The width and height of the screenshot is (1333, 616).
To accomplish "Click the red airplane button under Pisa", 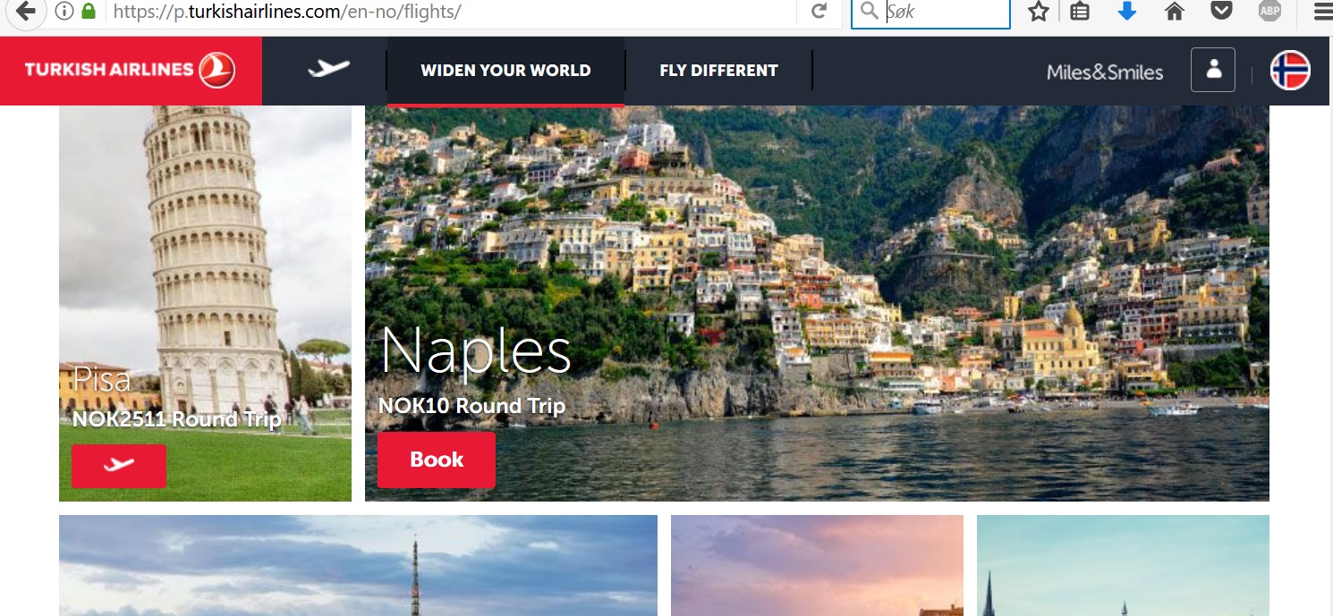I will [119, 466].
